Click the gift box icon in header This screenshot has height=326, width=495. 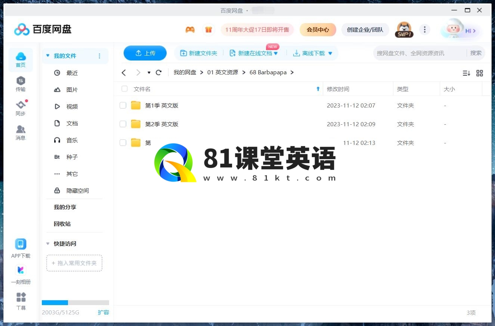[208, 30]
